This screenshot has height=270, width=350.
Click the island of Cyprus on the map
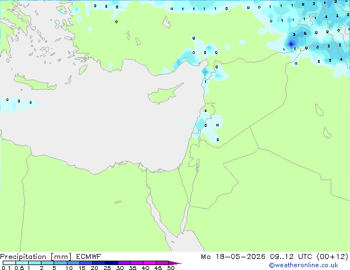coord(163,95)
